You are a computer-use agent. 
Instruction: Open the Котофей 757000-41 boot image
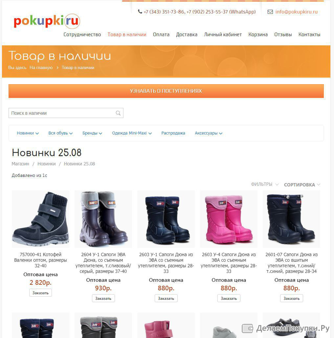click(x=40, y=219)
